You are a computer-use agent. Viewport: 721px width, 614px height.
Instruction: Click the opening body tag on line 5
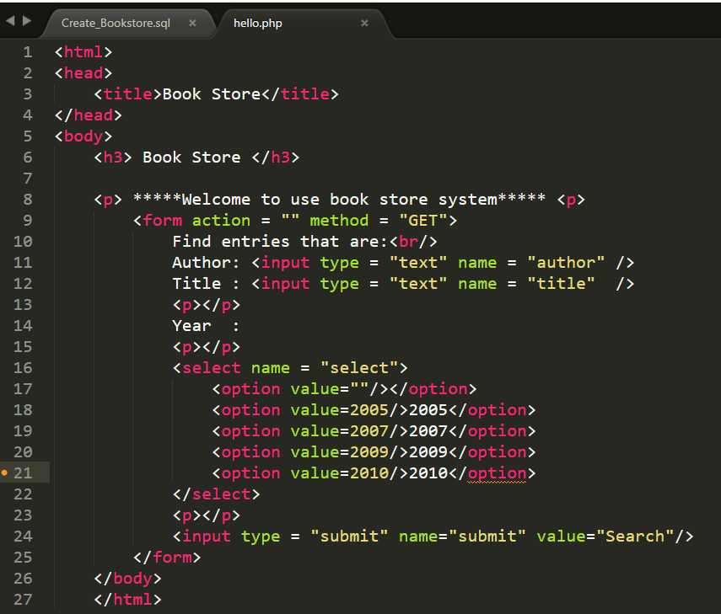pyautogui.click(x=83, y=136)
